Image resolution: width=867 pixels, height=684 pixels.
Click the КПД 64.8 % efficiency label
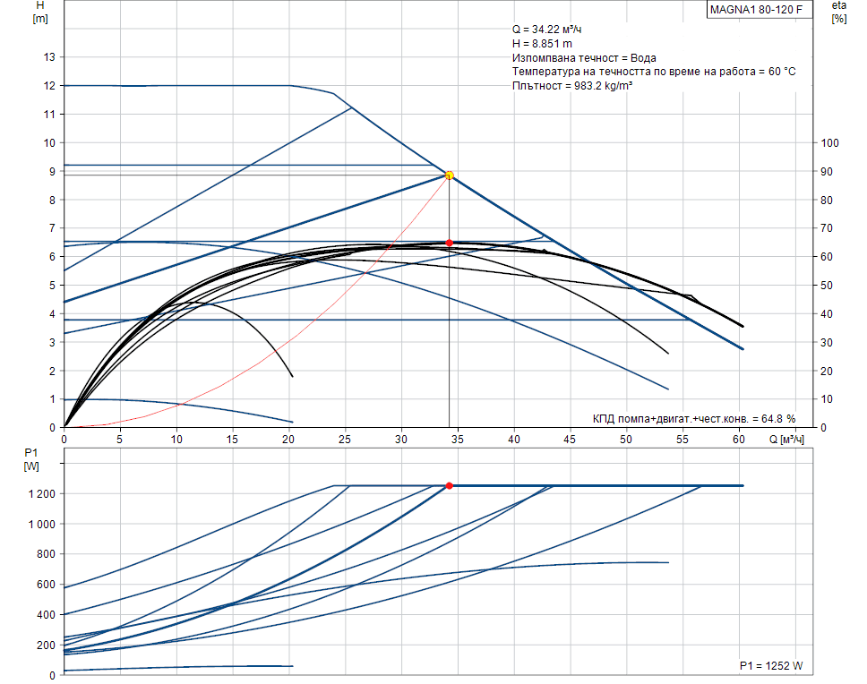(x=693, y=418)
